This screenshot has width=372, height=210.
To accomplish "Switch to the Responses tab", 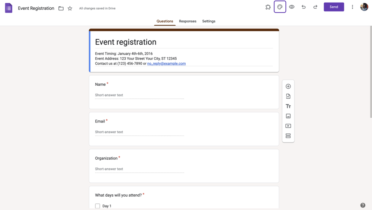I will tap(187, 21).
